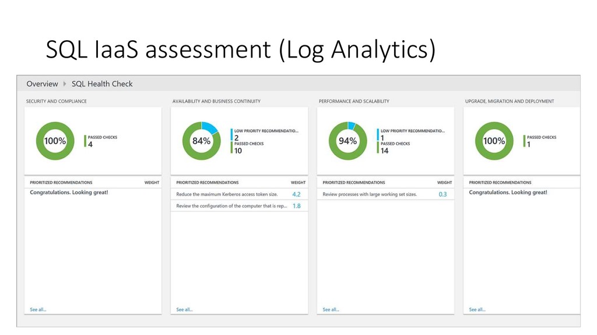Viewport: 597px width, 335px height.
Task: Click Availability and Business Continuity section heading
Action: [x=216, y=101]
